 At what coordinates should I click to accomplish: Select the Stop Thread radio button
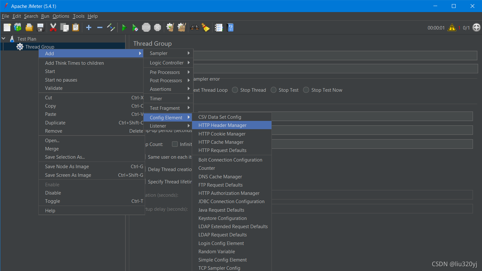235,90
